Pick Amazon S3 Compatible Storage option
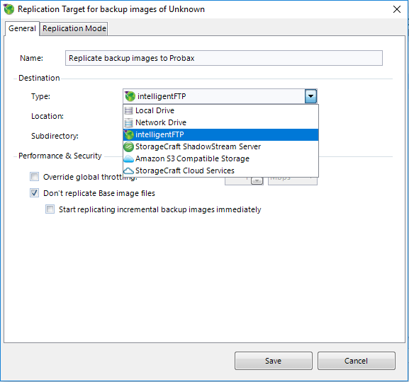 [220, 158]
